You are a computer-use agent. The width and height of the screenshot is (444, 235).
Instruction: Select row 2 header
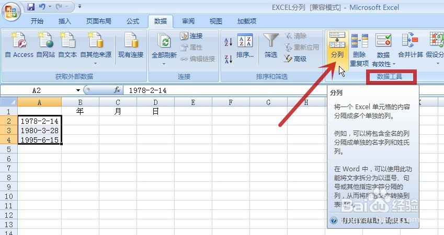9,121
